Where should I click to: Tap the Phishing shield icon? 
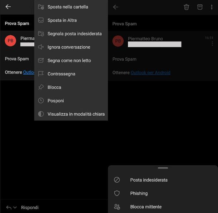tap(117, 193)
